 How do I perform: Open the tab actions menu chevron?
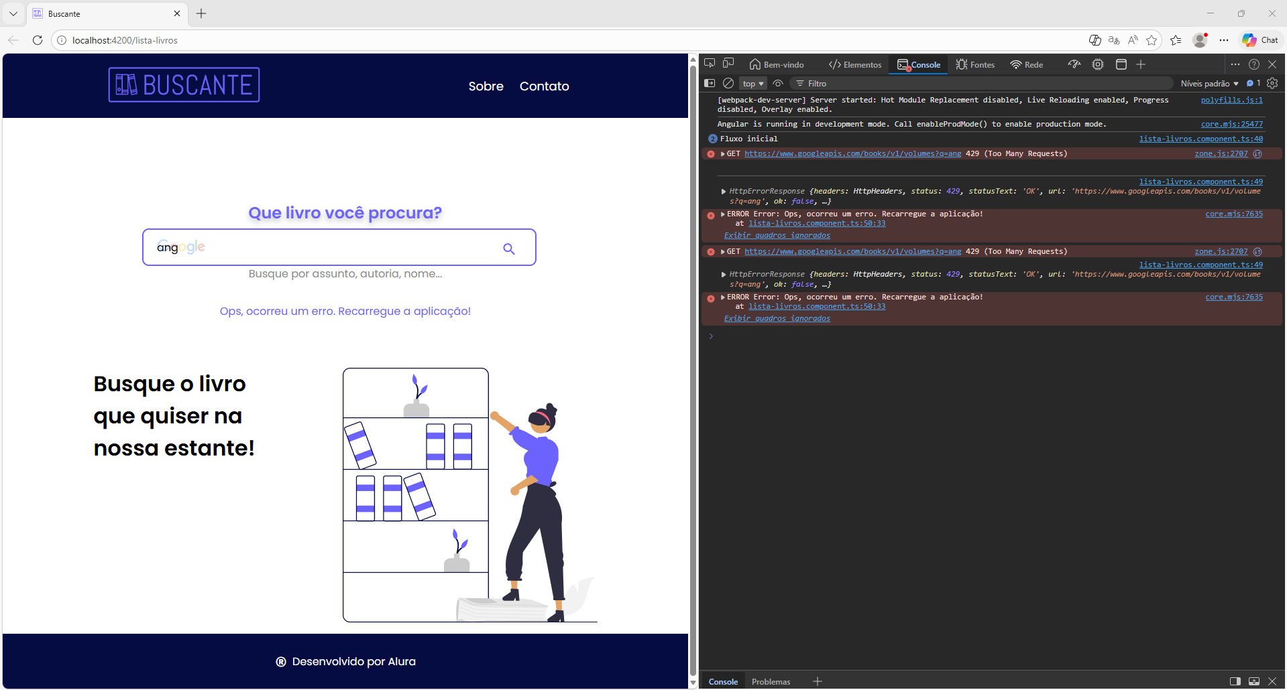(13, 13)
